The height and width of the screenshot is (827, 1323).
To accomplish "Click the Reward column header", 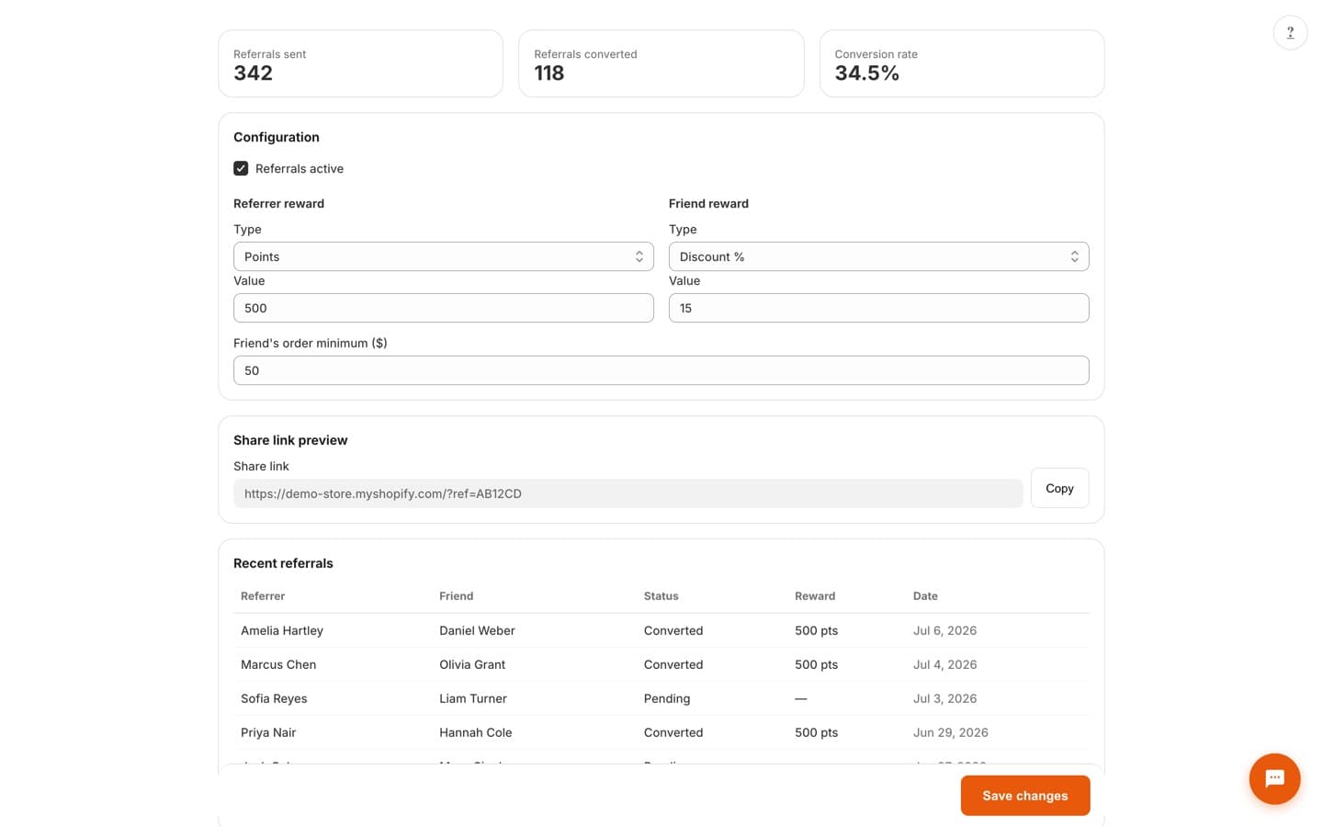I will click(x=815, y=596).
